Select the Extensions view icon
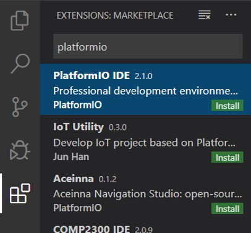 20,193
